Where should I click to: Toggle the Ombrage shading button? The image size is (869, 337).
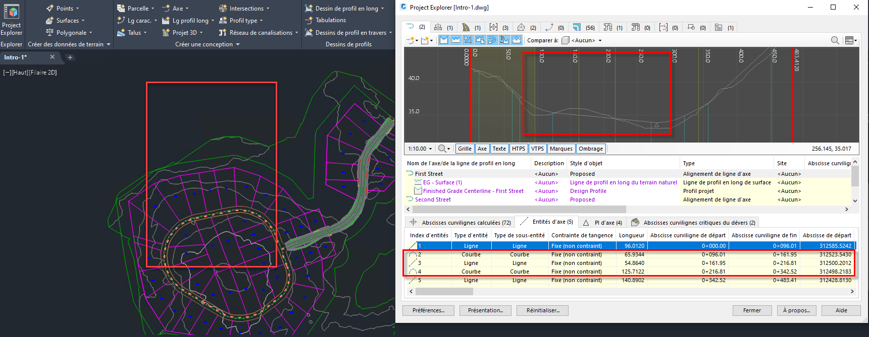point(590,149)
